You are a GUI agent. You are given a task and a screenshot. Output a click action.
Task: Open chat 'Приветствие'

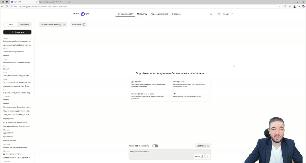8,137
